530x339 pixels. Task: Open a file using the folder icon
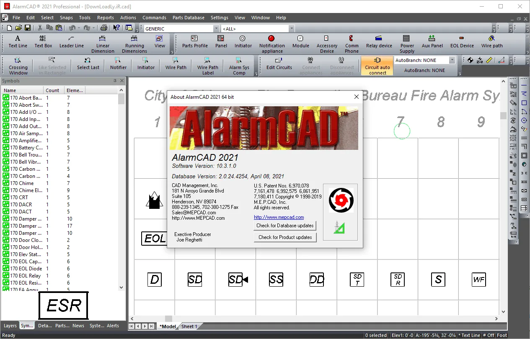18,28
